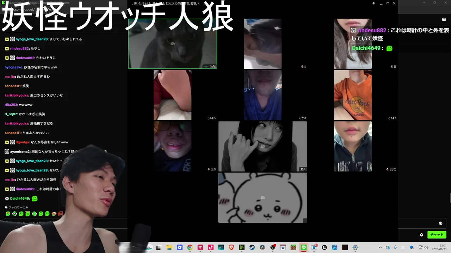
Task: Open File Explorer from the taskbar
Action: [169, 247]
